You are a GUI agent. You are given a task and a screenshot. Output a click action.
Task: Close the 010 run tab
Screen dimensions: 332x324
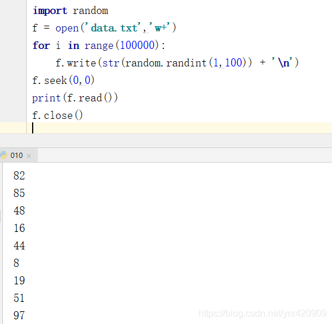[x=29, y=156]
